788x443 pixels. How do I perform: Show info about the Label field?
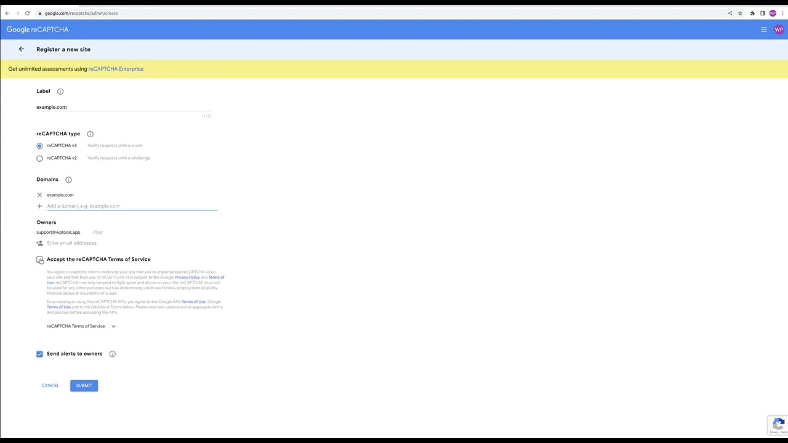(x=60, y=91)
